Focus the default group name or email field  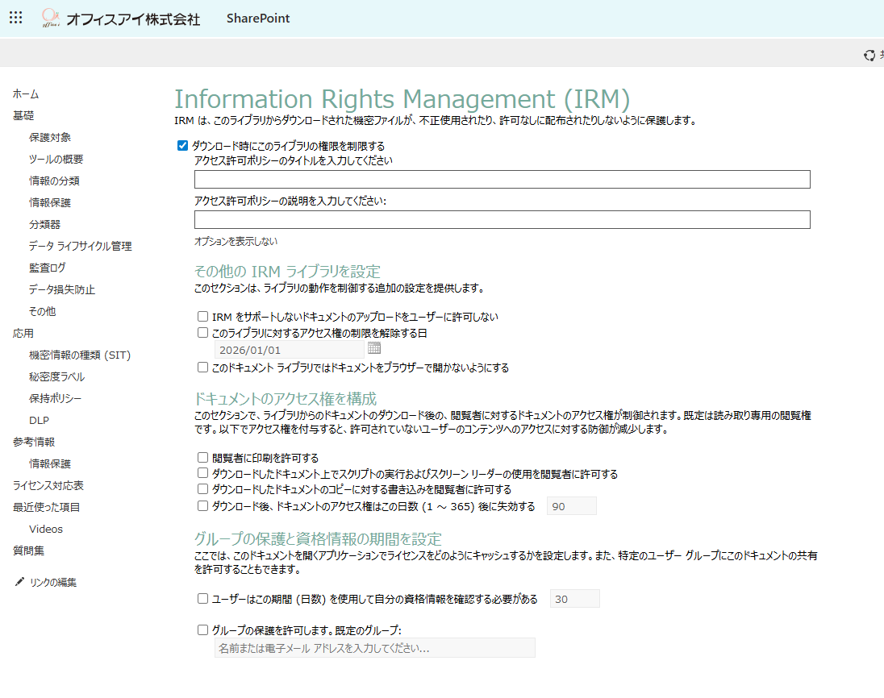tap(374, 648)
